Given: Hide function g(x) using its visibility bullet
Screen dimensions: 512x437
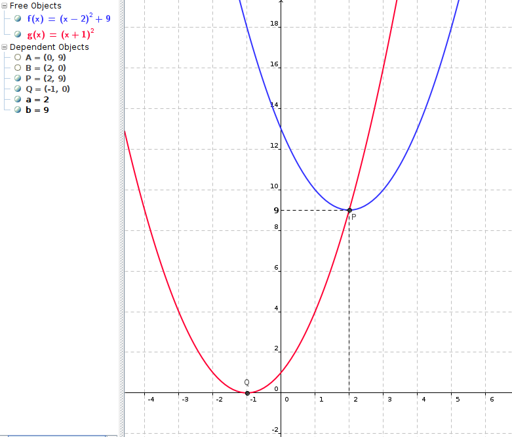Looking at the screenshot, I should point(18,33).
